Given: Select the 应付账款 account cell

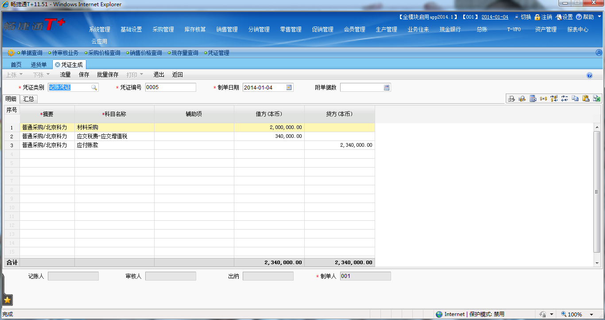Looking at the screenshot, I should point(114,145).
